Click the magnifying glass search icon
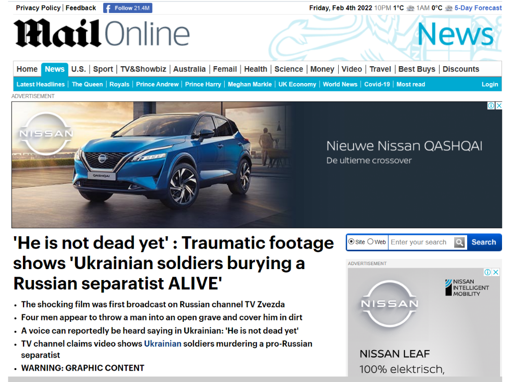510x382 pixels. pos(459,242)
